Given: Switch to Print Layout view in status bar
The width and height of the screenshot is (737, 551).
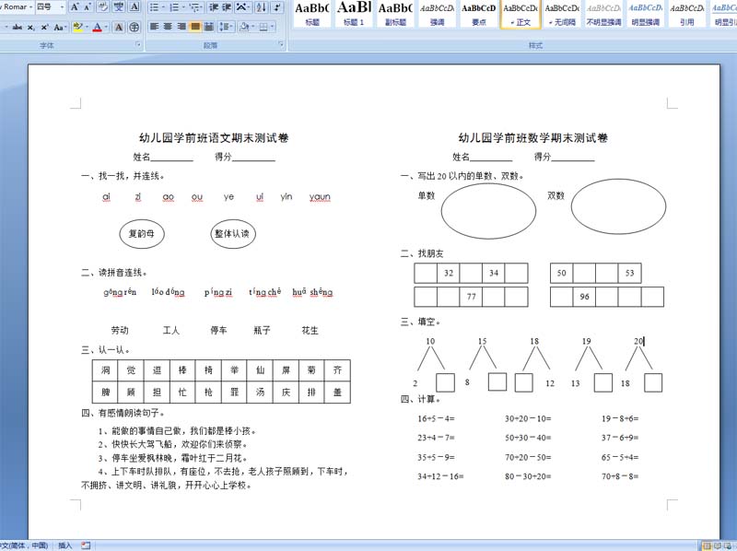Looking at the screenshot, I should point(707,545).
